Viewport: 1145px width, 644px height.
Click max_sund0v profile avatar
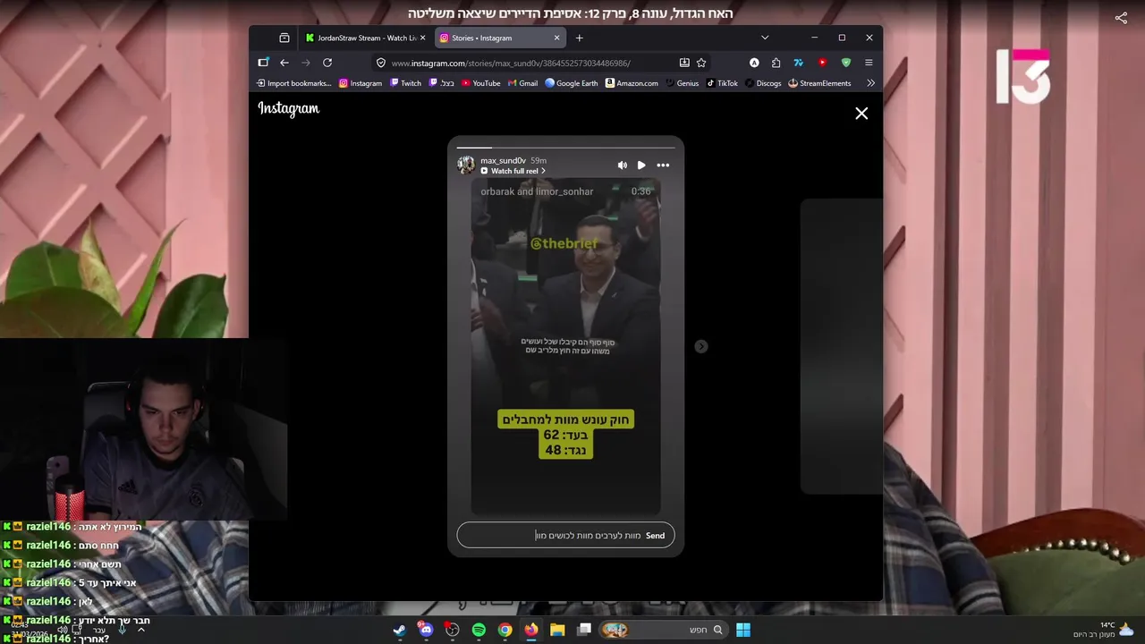[x=466, y=165]
